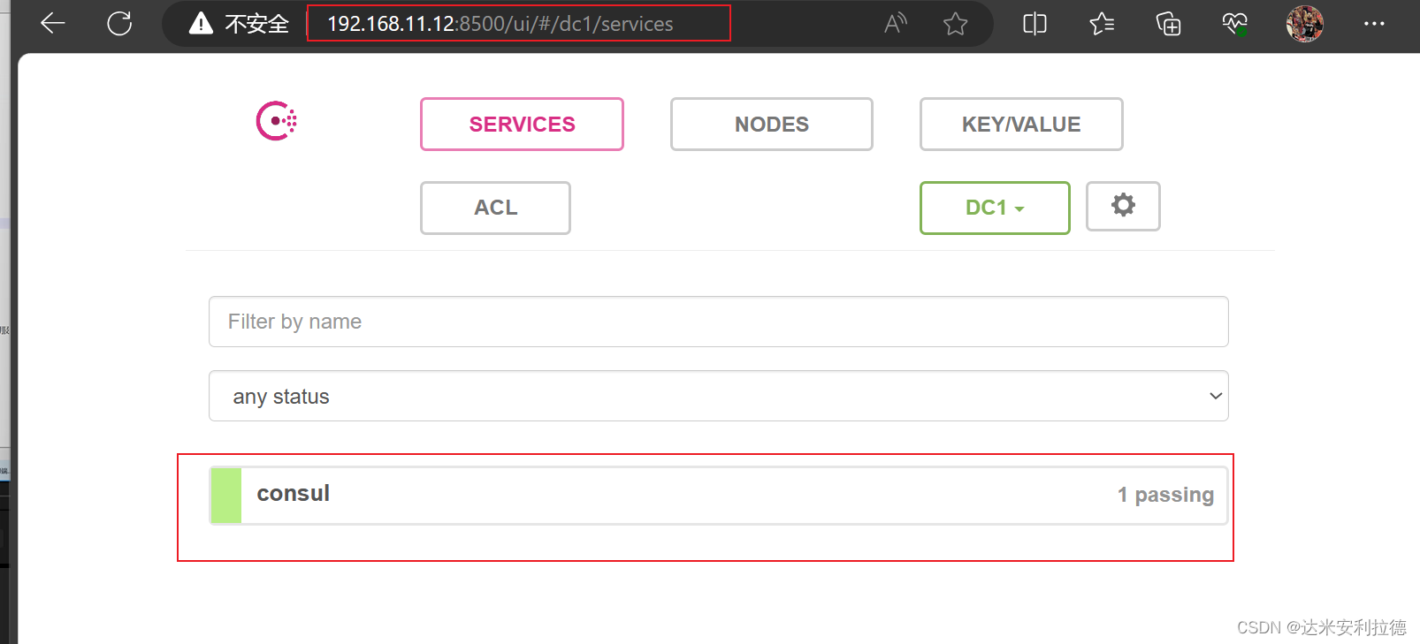
Task: Click the not-secure warning triangle icon
Action: (x=201, y=23)
